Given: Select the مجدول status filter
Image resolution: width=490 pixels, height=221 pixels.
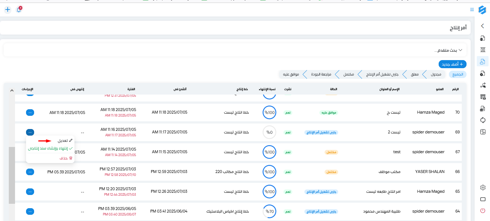Looking at the screenshot, I should pos(436,74).
